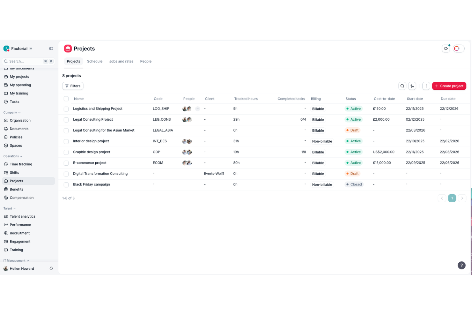Check the Logistics and Shipping Project row

(66, 109)
